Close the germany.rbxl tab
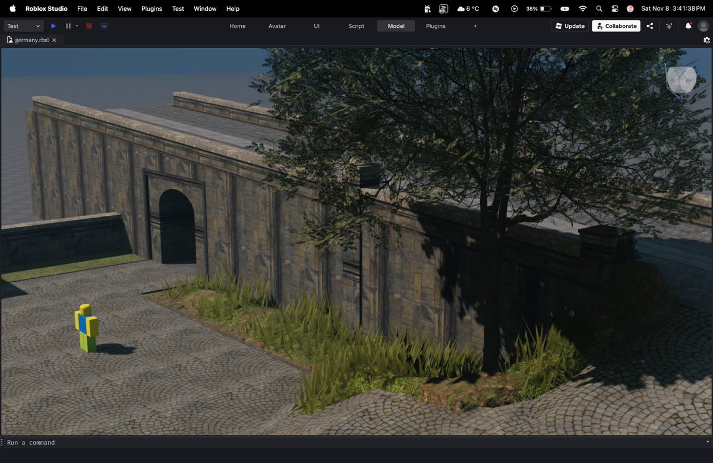713x463 pixels. pyautogui.click(x=54, y=40)
